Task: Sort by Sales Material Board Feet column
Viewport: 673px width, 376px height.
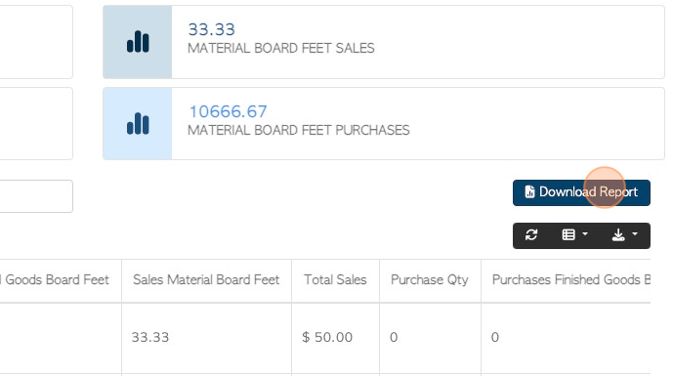Action: point(206,280)
